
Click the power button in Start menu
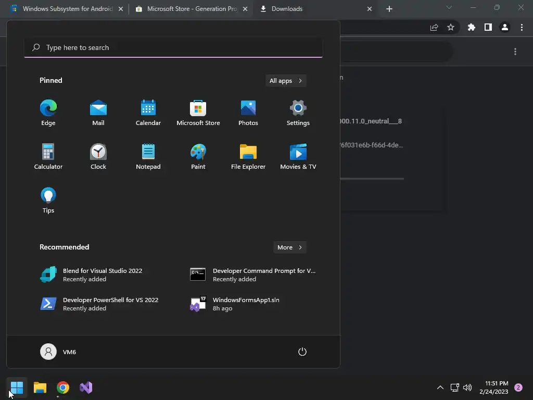pos(302,352)
